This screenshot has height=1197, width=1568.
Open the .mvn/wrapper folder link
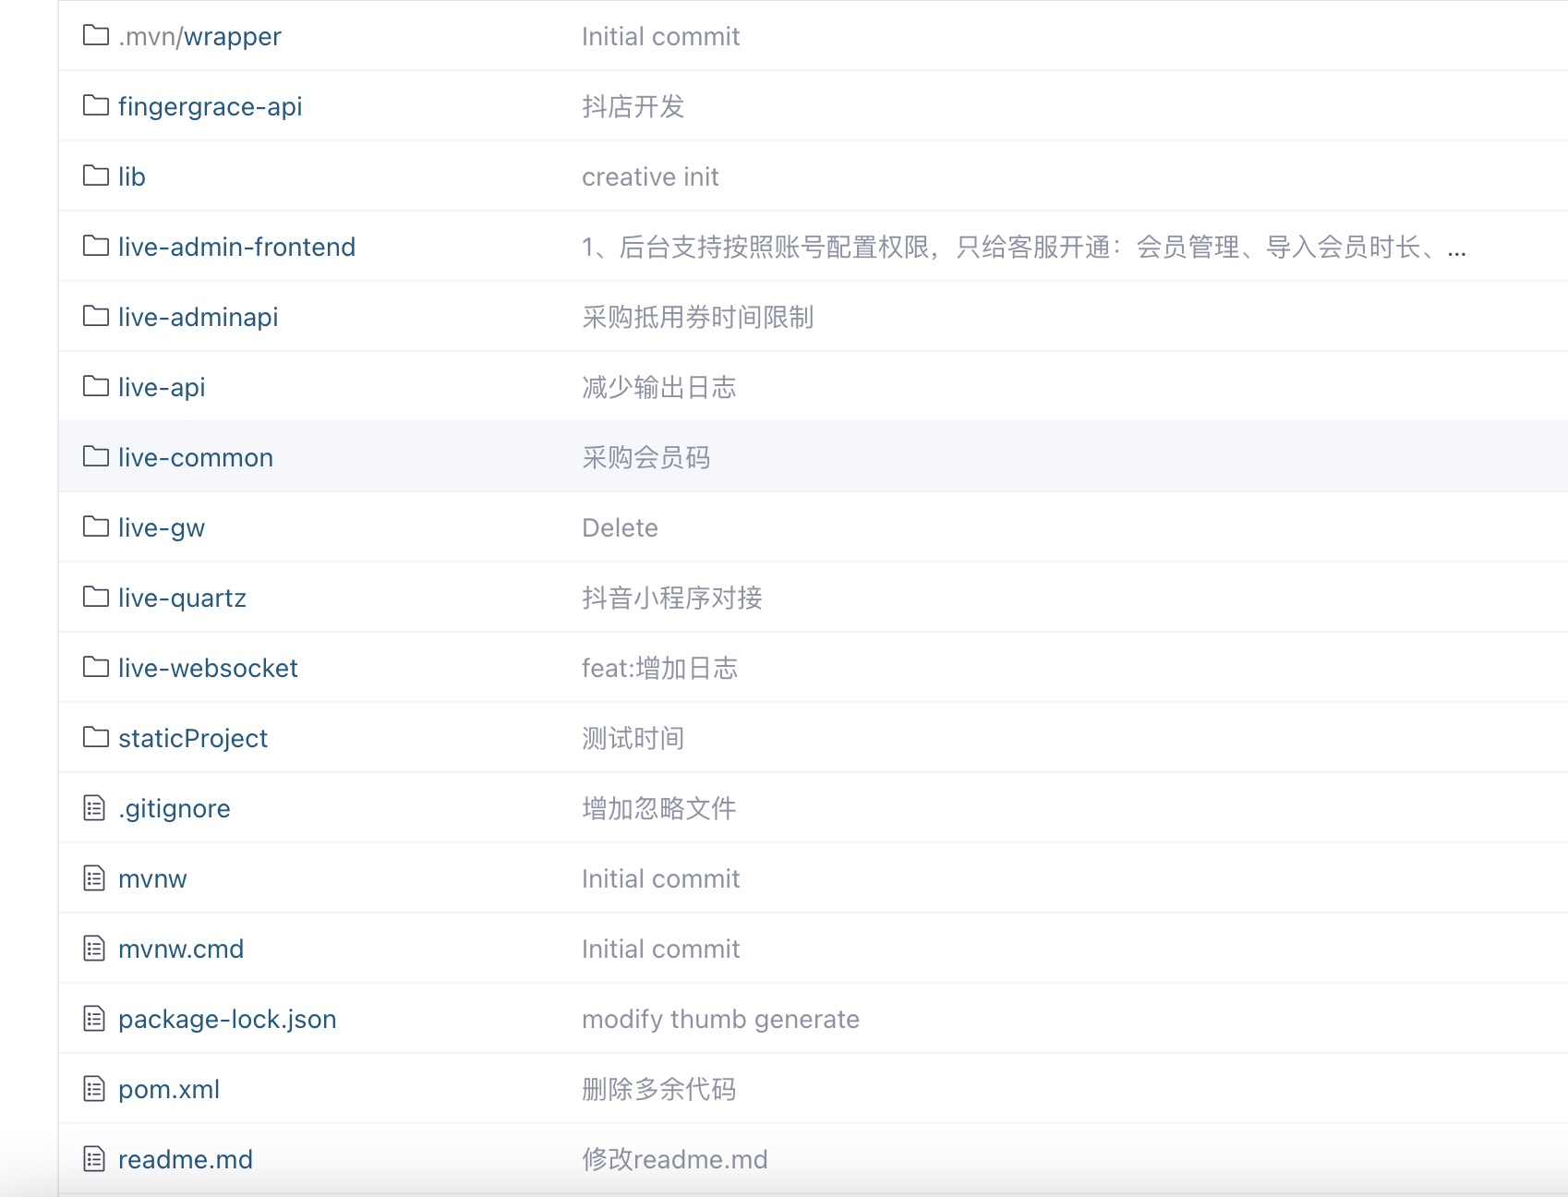pos(199,37)
